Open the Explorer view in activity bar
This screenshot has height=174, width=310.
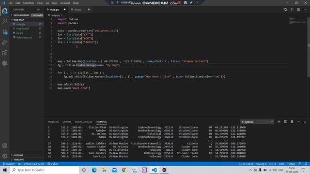point(5,11)
